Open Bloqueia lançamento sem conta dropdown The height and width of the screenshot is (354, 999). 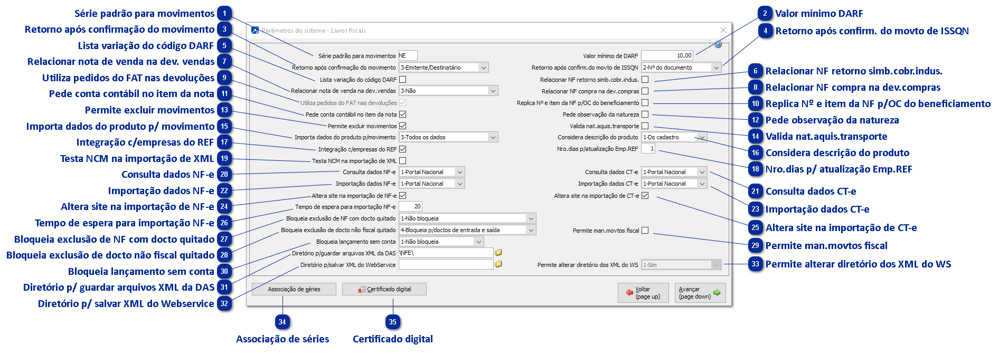pyautogui.click(x=441, y=242)
